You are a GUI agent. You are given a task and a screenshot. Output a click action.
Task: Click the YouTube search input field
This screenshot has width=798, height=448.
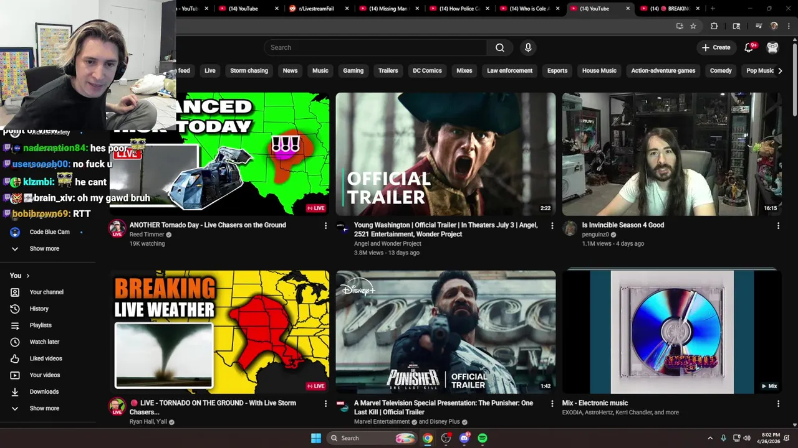(x=375, y=48)
